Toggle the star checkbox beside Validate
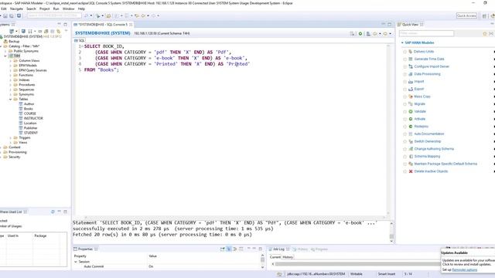This screenshot has height=278, width=495. (x=405, y=112)
